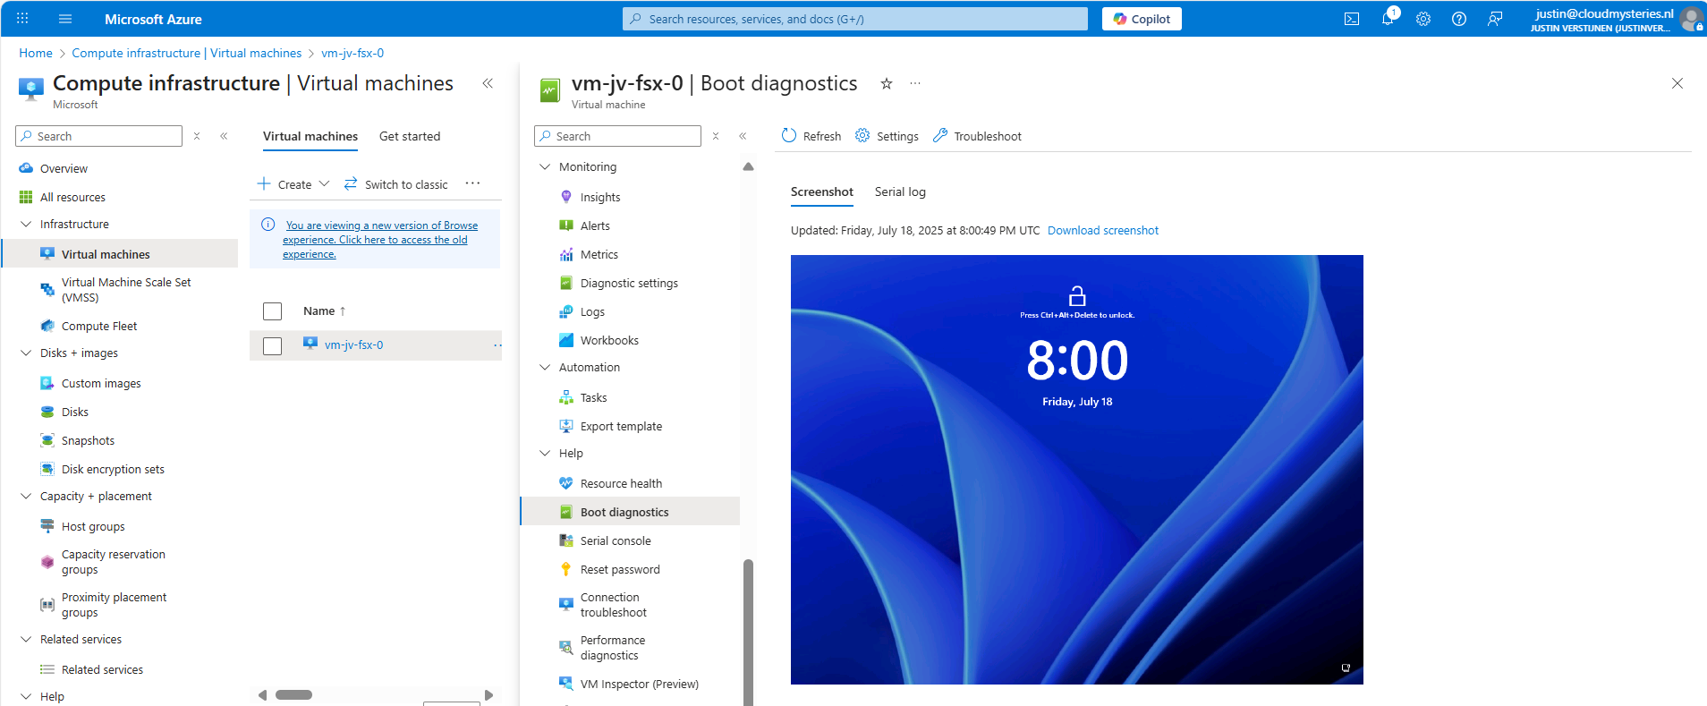Switch to the Serial log tab

900,192
